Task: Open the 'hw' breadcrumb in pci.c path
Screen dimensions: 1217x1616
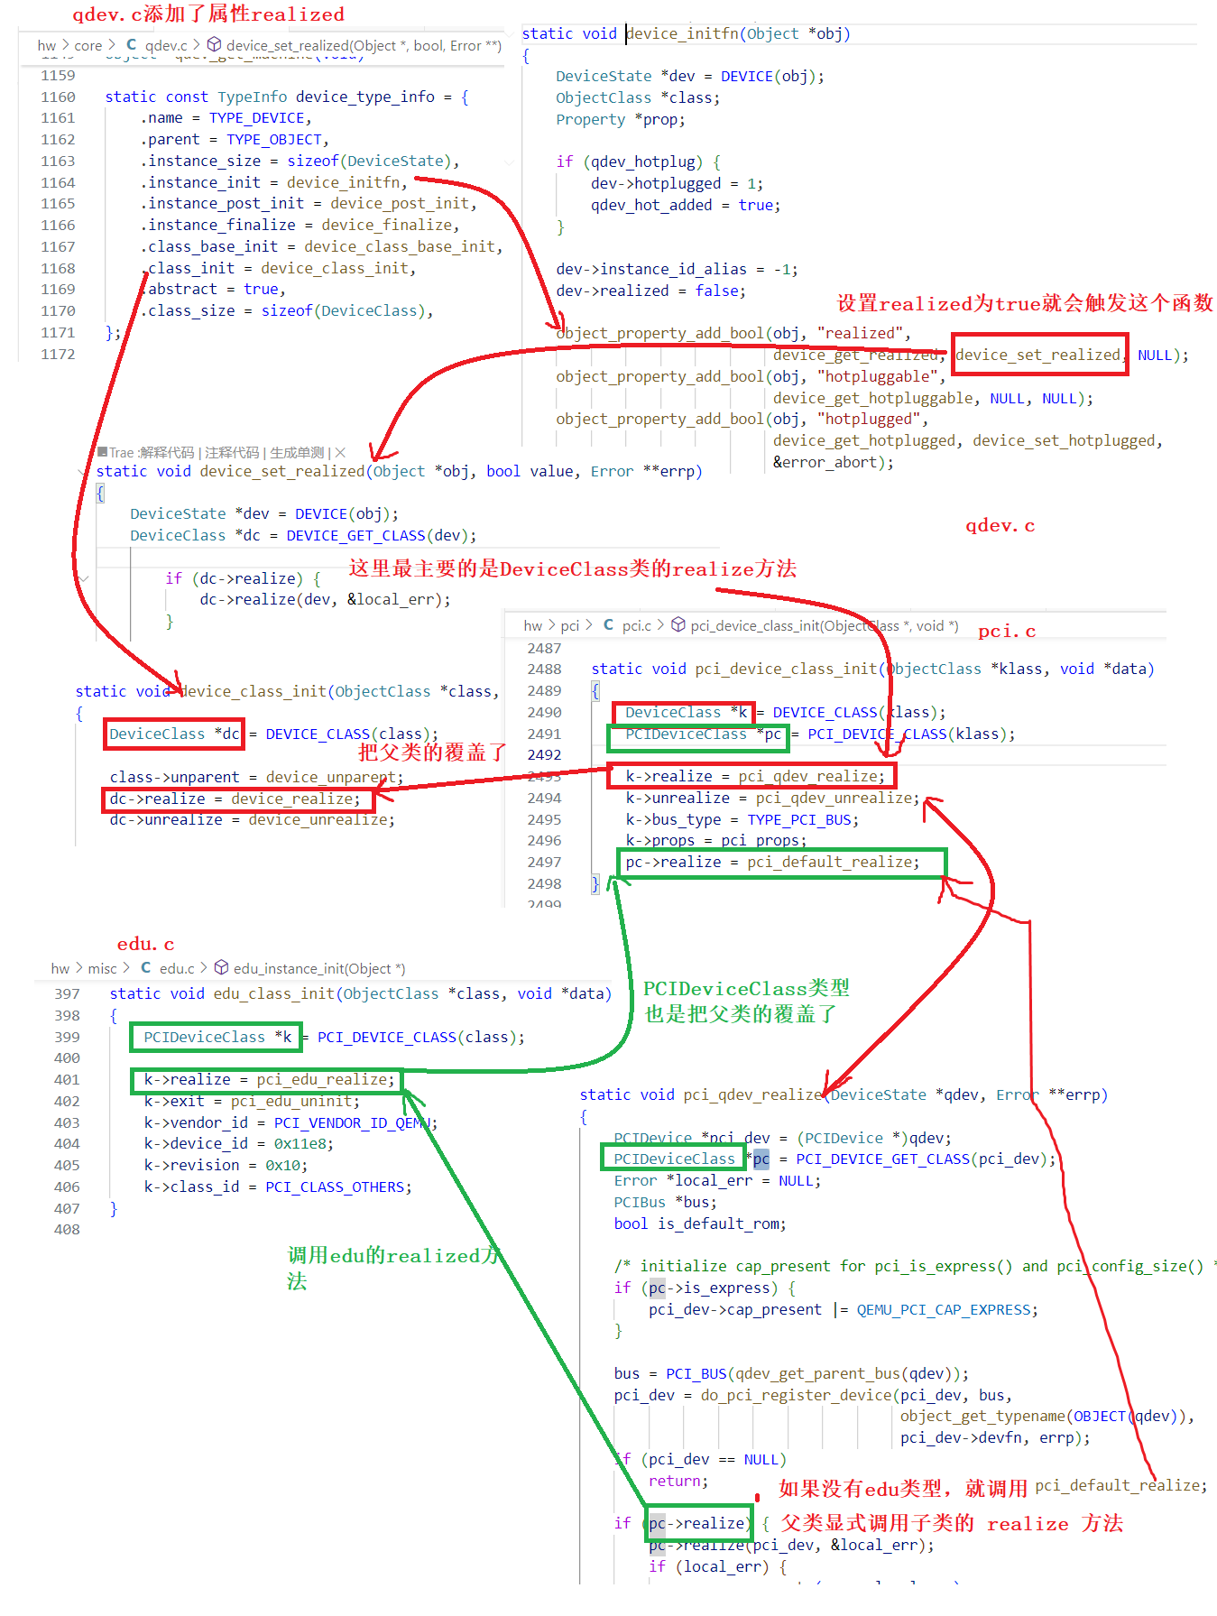Action: click(x=533, y=625)
